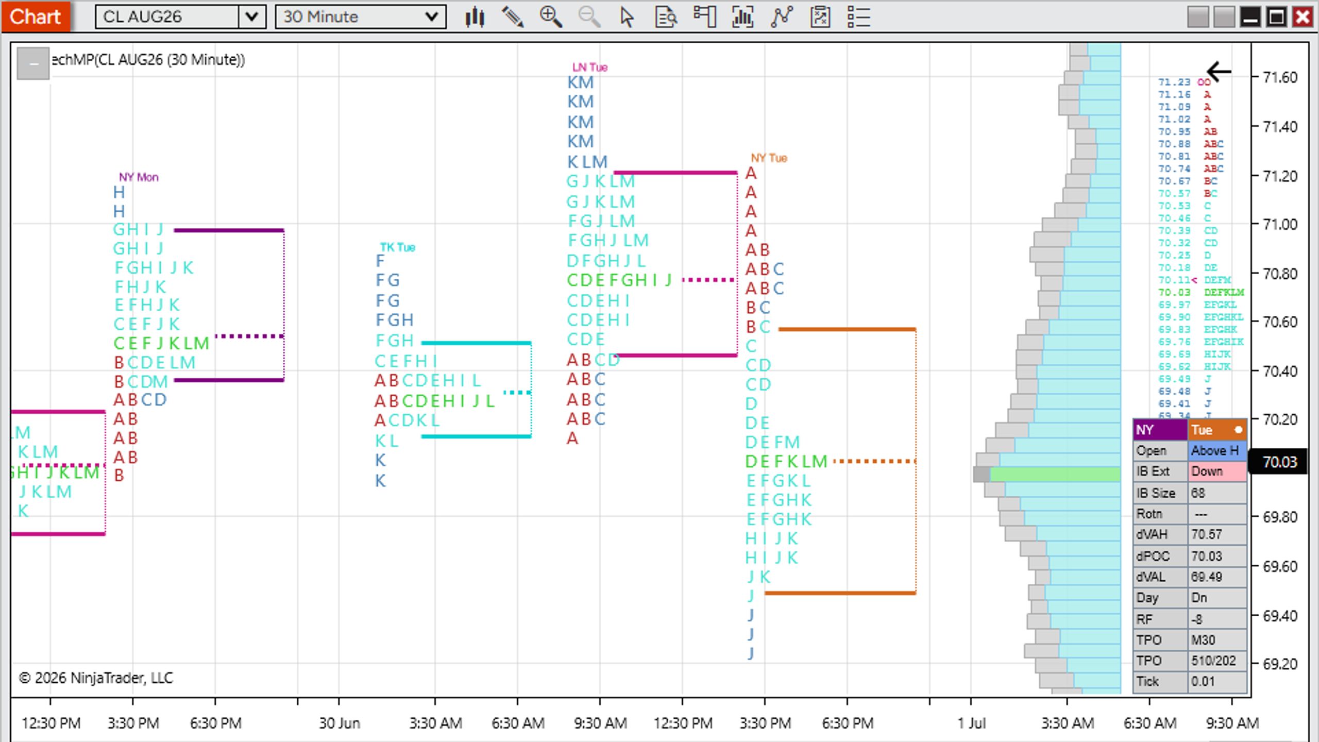Image resolution: width=1319 pixels, height=742 pixels.
Task: Click the LN Tue profile label
Action: [590, 68]
